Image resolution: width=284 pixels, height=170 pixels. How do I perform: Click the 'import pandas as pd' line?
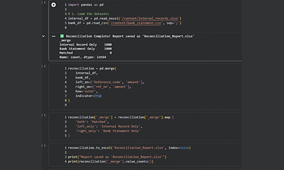click(x=86, y=5)
